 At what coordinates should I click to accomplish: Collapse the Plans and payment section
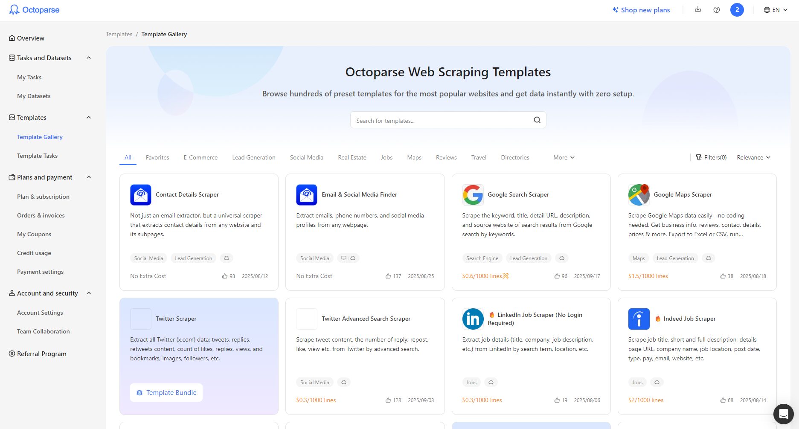pyautogui.click(x=89, y=177)
